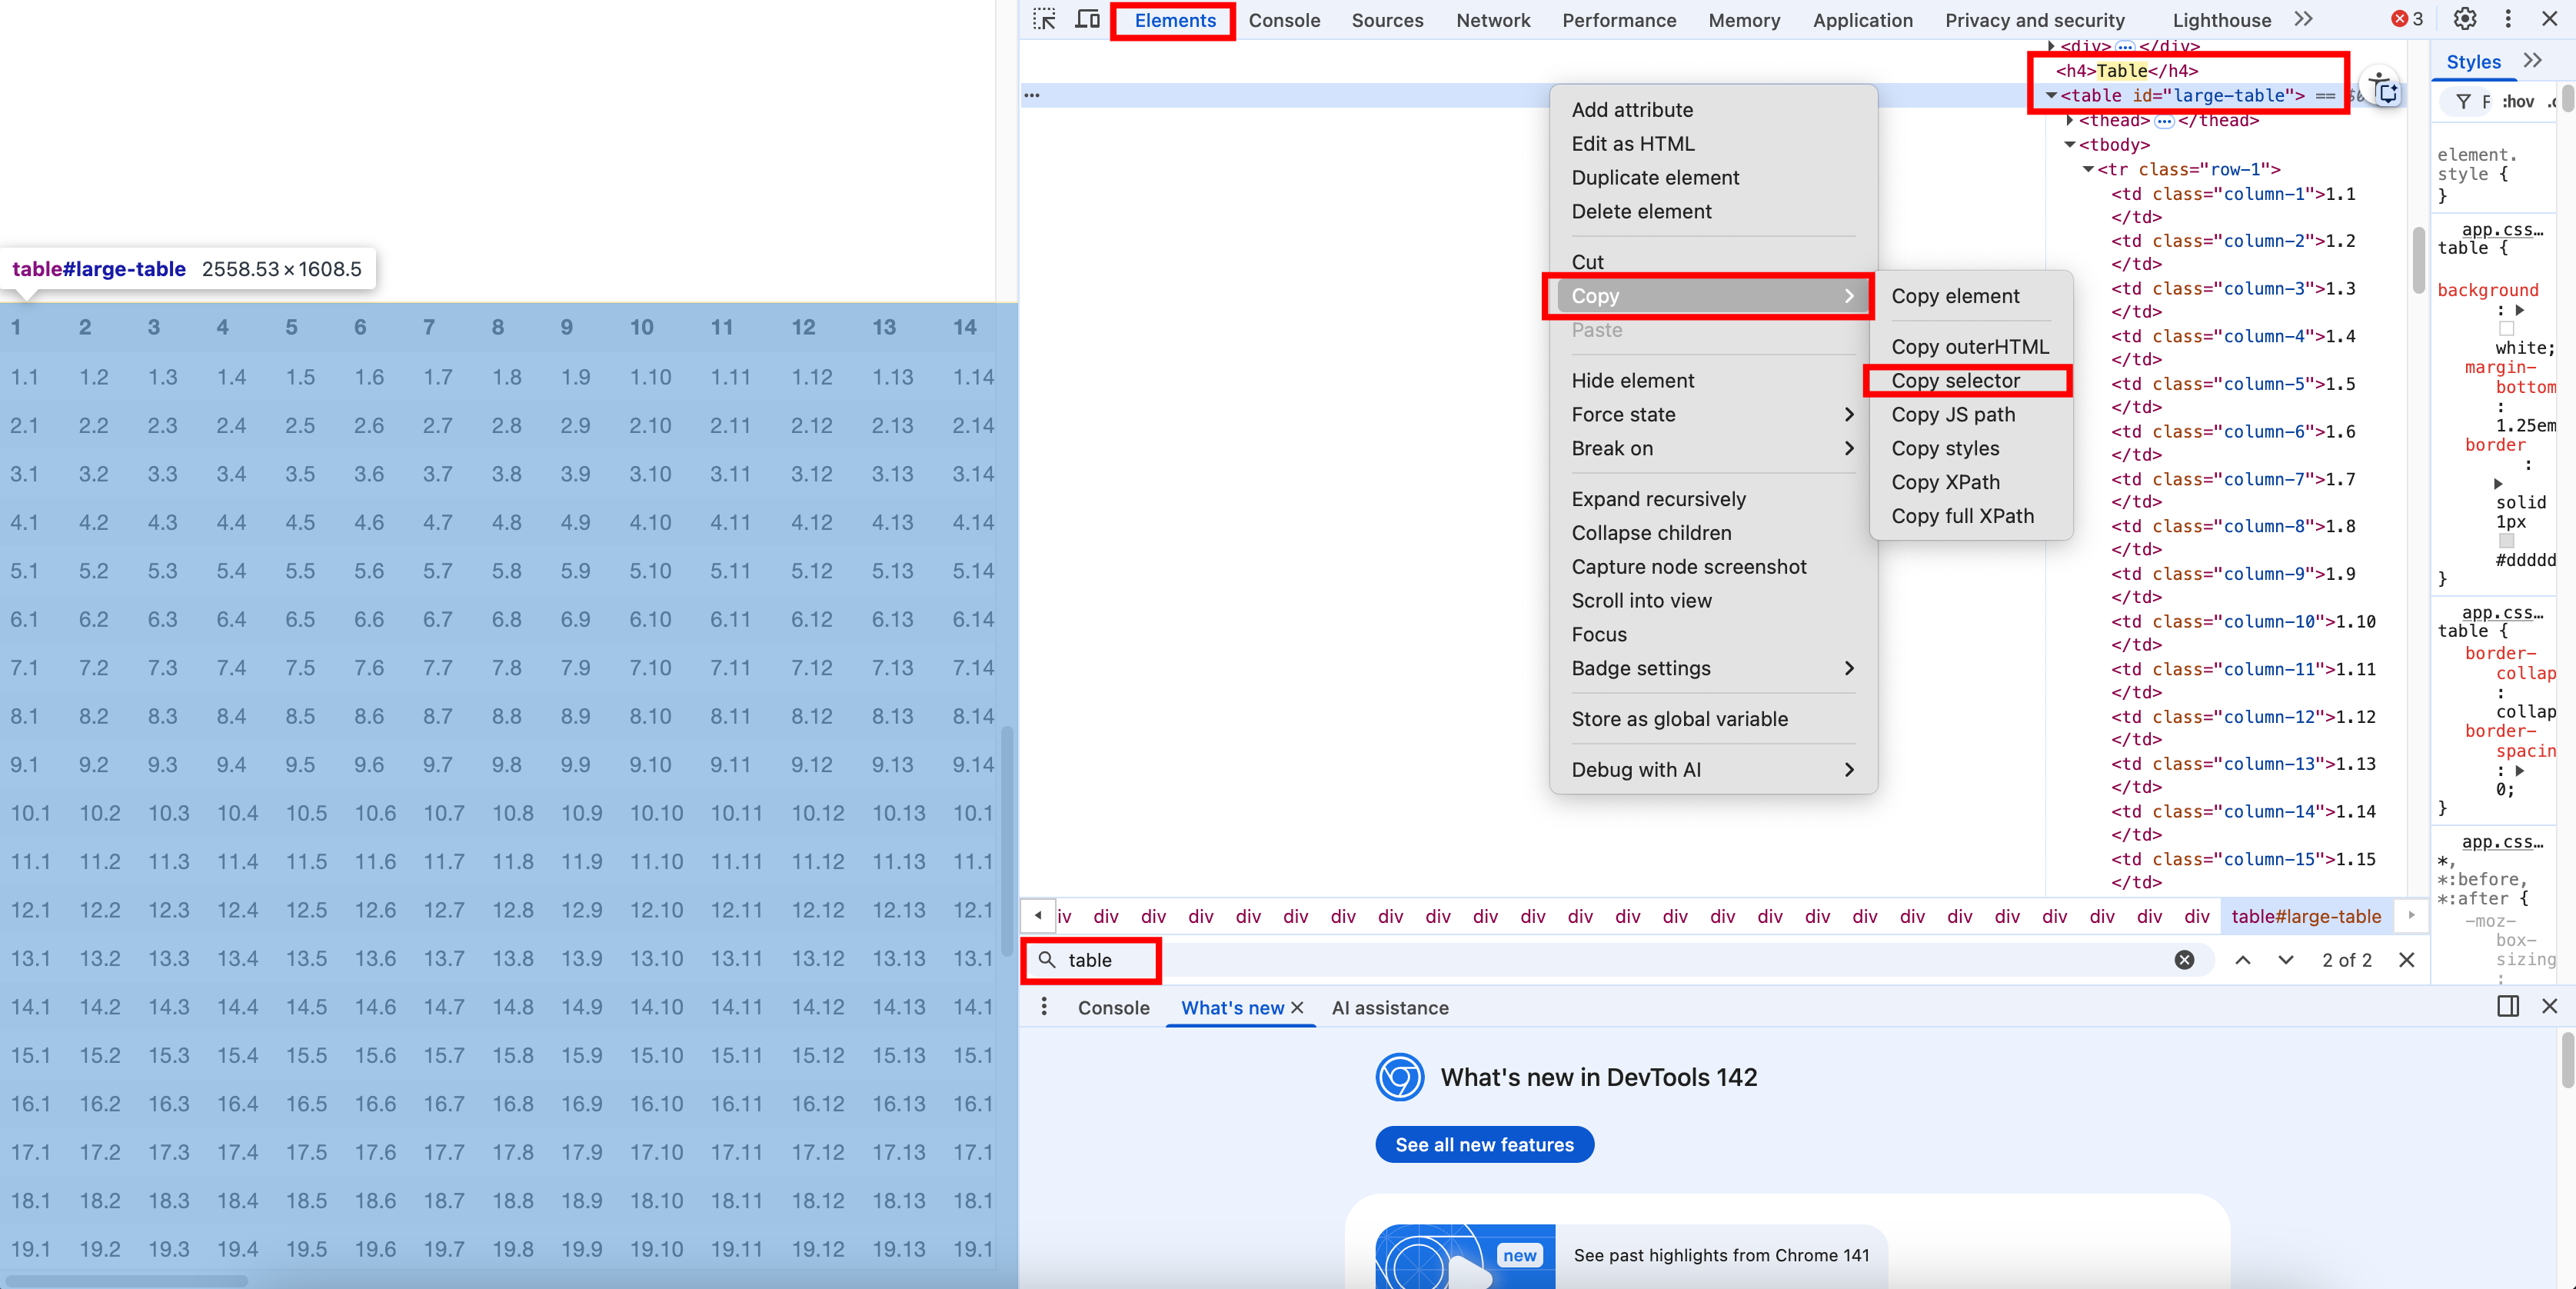Switch to the Console drawer tab
Screen dimensions: 2576x1289
point(1115,1007)
